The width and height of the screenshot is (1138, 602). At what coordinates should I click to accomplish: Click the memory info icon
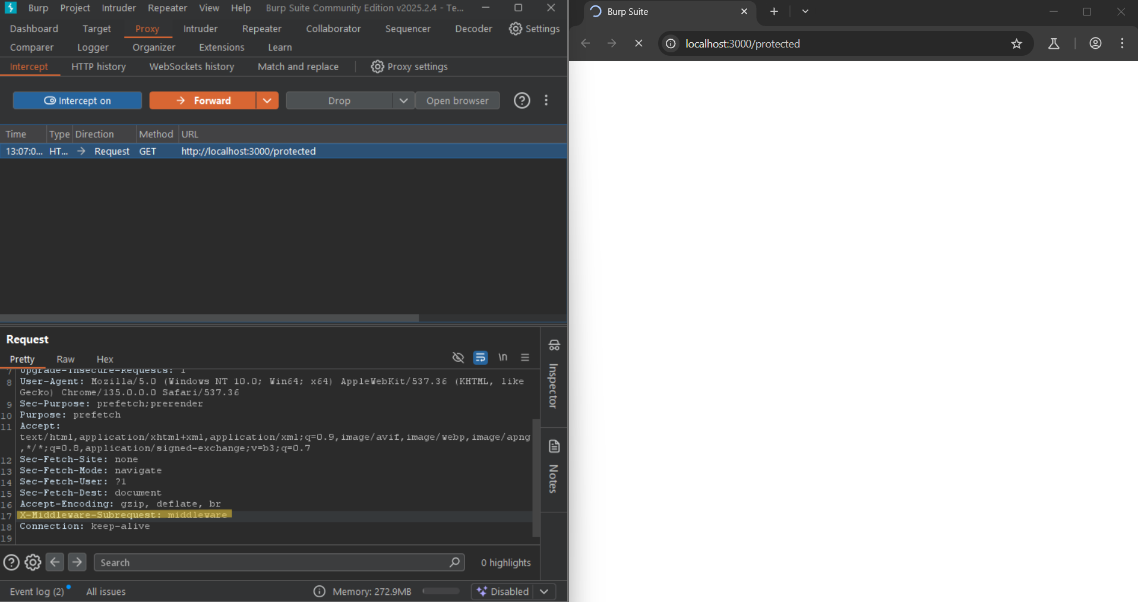(x=319, y=591)
